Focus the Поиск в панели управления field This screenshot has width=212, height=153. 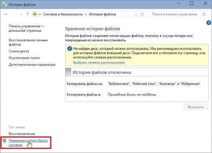tap(179, 14)
